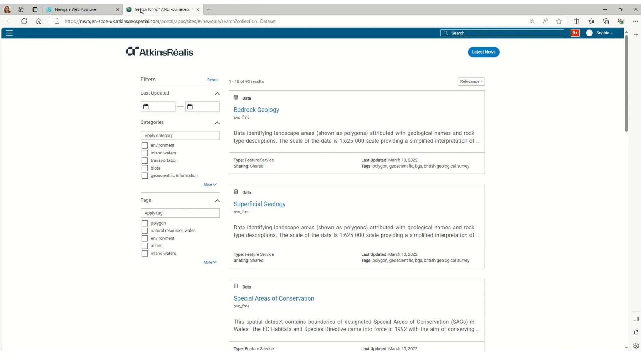The height and width of the screenshot is (361, 641).
Task: Open the hamburger menu icon
Action: pyautogui.click(x=9, y=33)
